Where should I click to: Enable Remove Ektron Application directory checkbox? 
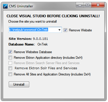coord(10,57)
